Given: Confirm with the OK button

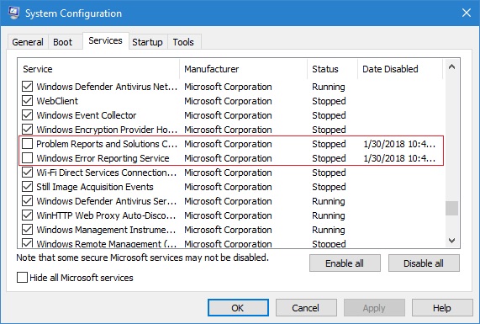Looking at the screenshot, I should pyautogui.click(x=238, y=308).
